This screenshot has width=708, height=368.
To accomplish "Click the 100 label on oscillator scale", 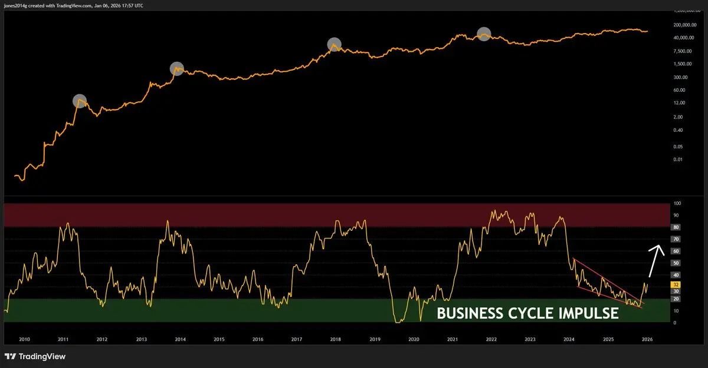I will (x=677, y=203).
